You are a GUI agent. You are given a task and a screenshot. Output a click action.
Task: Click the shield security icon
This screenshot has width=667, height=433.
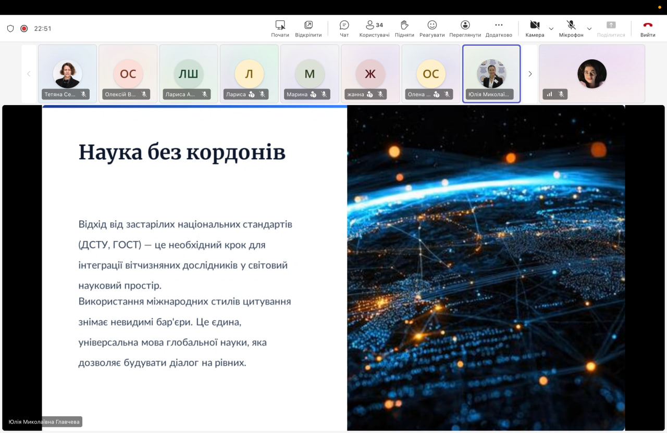click(x=10, y=29)
